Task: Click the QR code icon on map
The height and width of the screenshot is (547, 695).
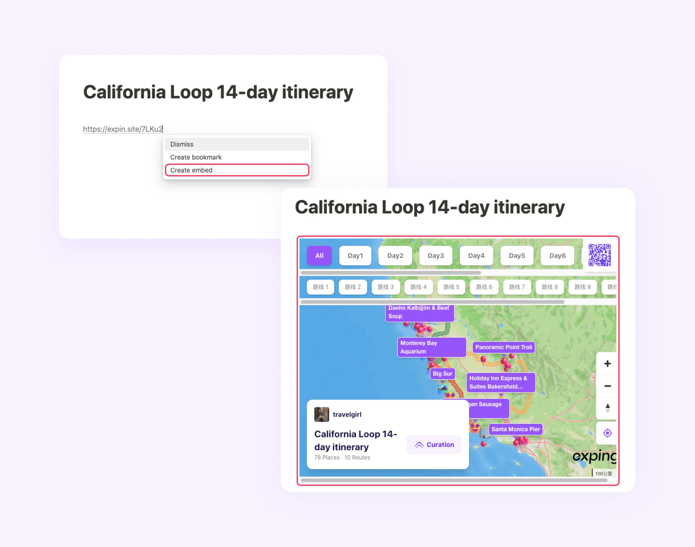Action: tap(601, 255)
